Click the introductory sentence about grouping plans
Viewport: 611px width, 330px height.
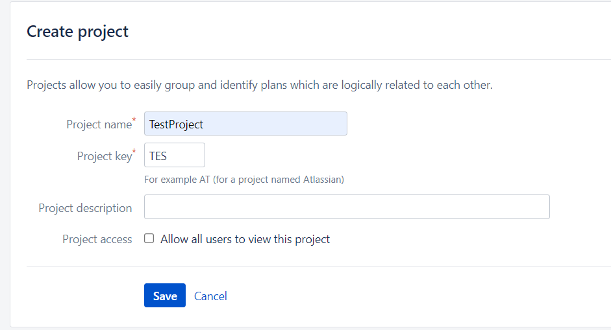[x=260, y=85]
